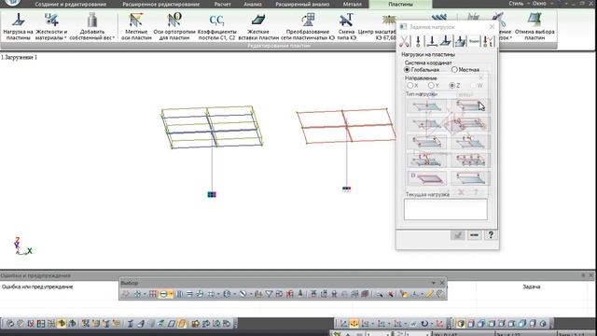Click first icon in 'Выбор' toolbar

126,294
